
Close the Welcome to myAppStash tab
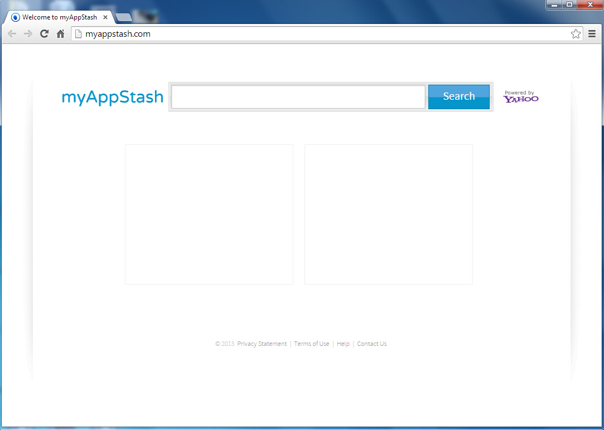click(x=105, y=17)
